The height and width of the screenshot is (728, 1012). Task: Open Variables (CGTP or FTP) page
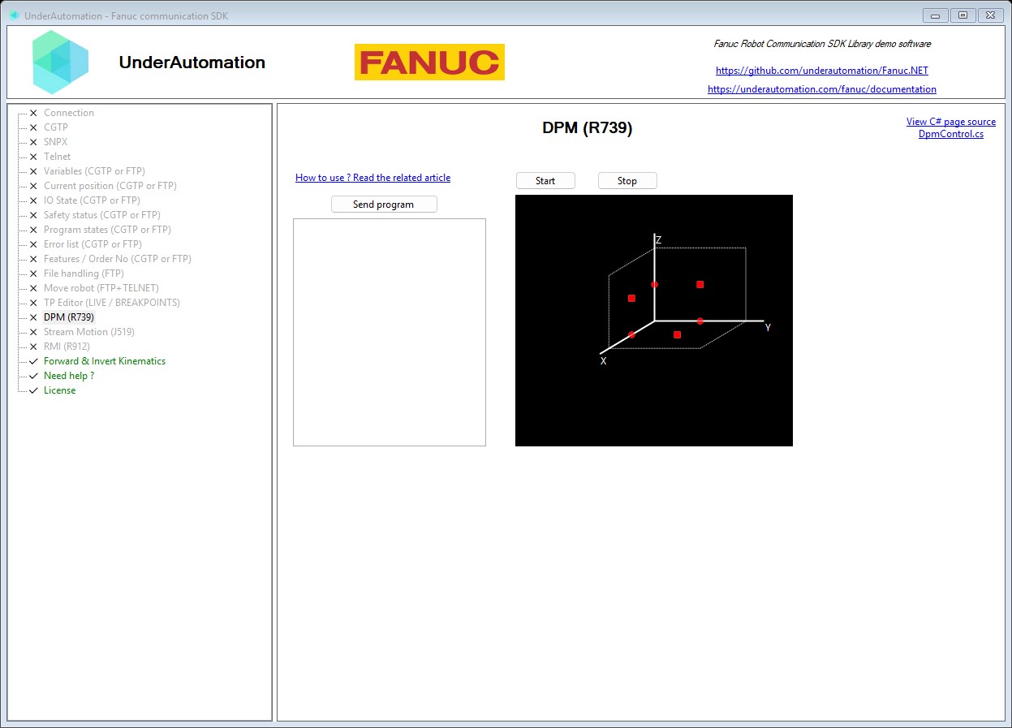tap(94, 171)
